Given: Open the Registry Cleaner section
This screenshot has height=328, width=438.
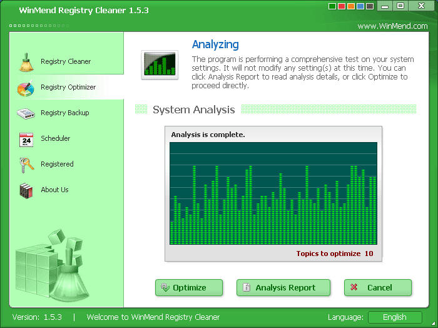Looking at the screenshot, I should tap(67, 62).
